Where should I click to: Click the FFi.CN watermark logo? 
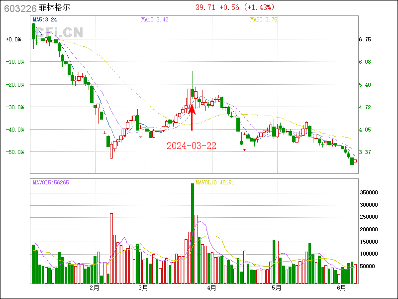(x=59, y=33)
